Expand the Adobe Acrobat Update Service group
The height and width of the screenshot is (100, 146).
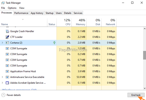click(3, 83)
